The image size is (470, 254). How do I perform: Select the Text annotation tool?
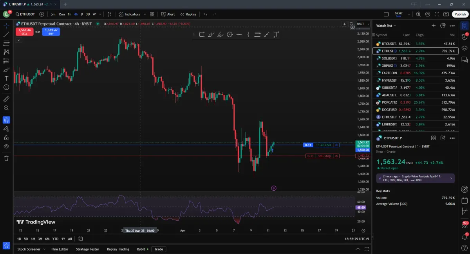(x=6, y=79)
